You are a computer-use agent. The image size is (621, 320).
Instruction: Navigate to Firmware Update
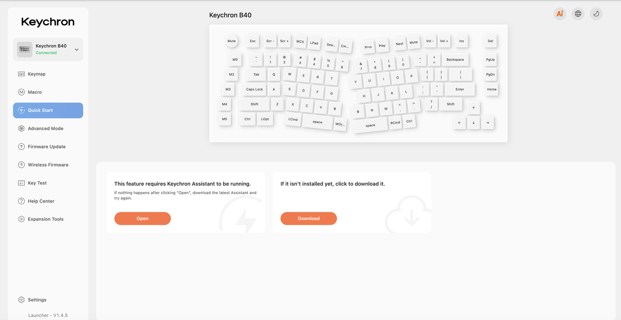[x=48, y=147]
